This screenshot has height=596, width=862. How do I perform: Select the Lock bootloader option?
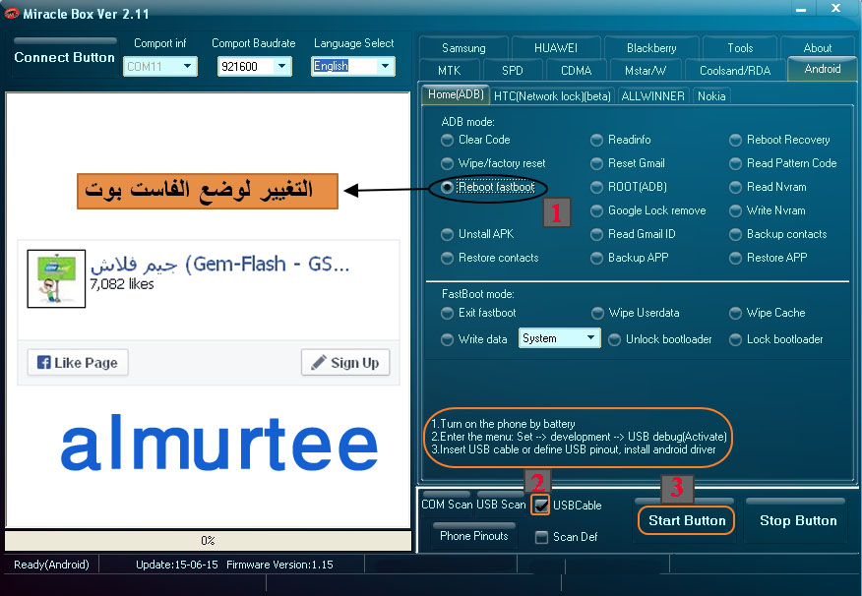tap(735, 340)
